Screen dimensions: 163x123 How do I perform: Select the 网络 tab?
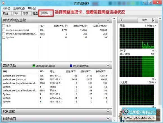(x=46, y=13)
